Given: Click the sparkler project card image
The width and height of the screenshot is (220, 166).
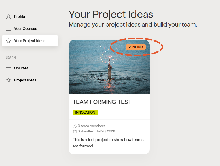Looking at the screenshot, I should [109, 67].
